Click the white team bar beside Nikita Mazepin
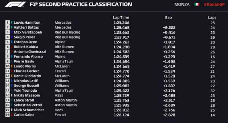Screen dimensions: 228x123 12,95
